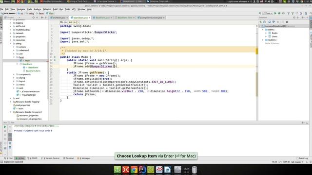Run with coverage using the shield icon
Screen dimensions: 312x175
pos(284,13)
